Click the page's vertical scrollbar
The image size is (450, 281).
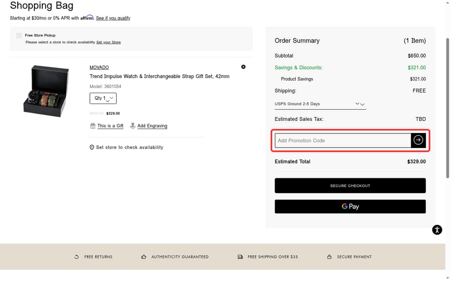(447, 108)
